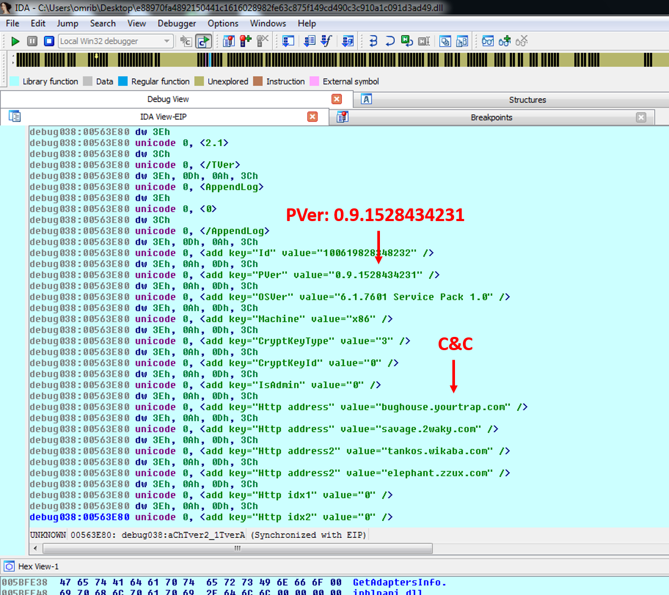Open the Edit menu

tap(38, 23)
